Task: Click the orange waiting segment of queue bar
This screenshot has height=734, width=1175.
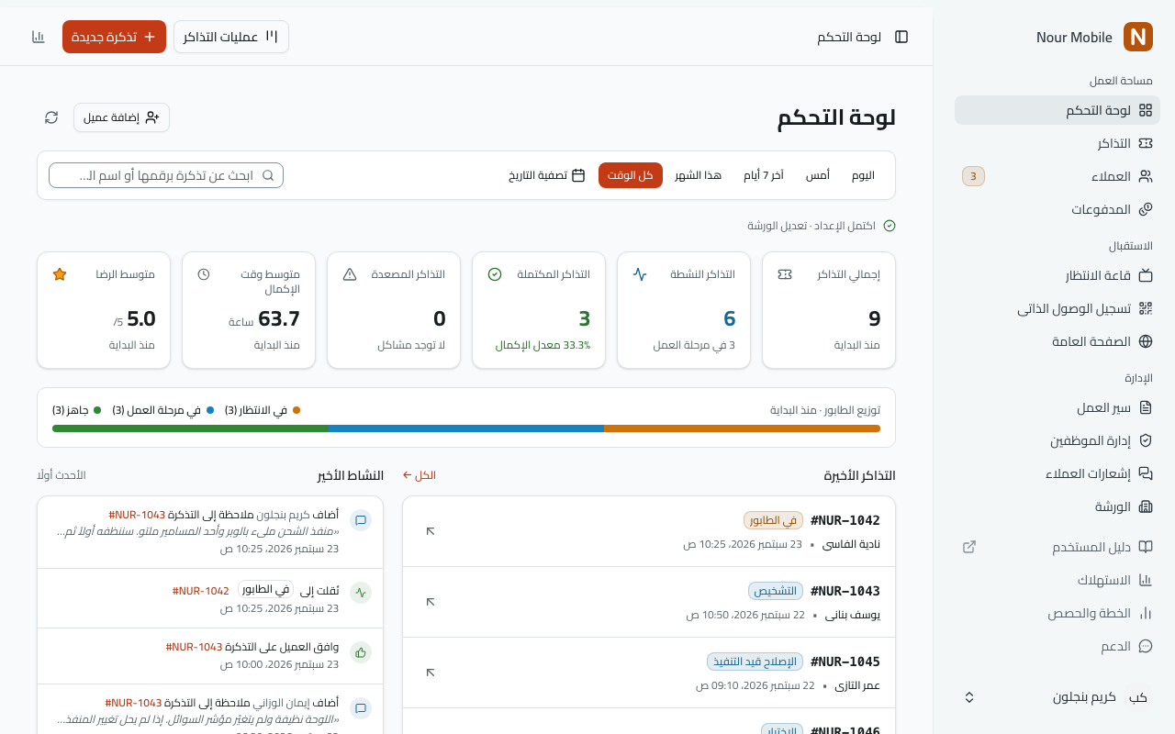Action: point(742,428)
